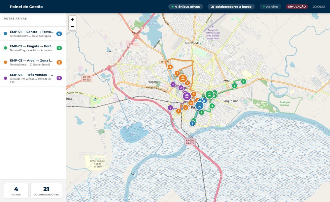Click the 4 ônibus ativos indicator
Image resolution: width=330 pixels, height=202 pixels.
click(x=185, y=7)
